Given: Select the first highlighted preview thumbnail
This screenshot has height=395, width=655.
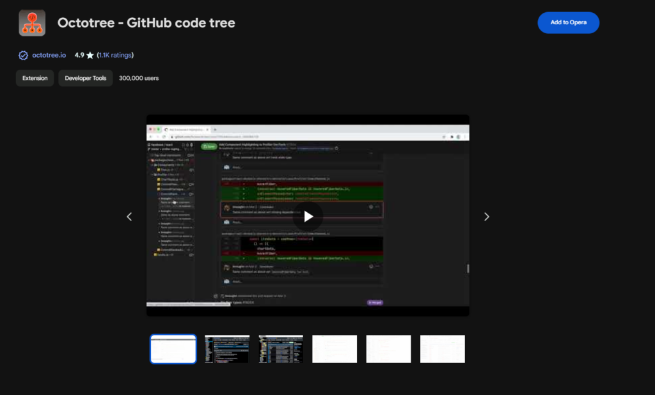Looking at the screenshot, I should pyautogui.click(x=173, y=349).
